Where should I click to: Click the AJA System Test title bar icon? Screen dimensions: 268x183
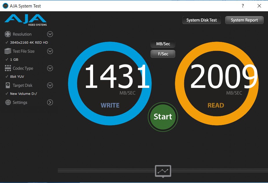click(5, 6)
